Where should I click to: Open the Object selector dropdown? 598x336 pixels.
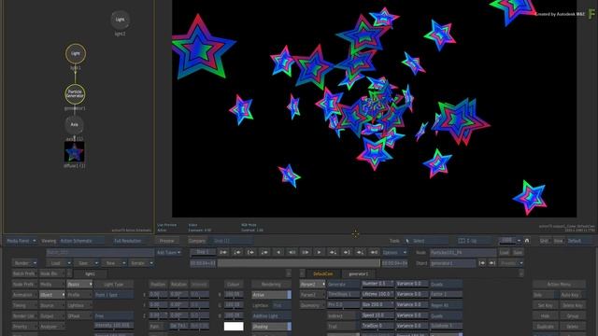pyautogui.click(x=52, y=295)
